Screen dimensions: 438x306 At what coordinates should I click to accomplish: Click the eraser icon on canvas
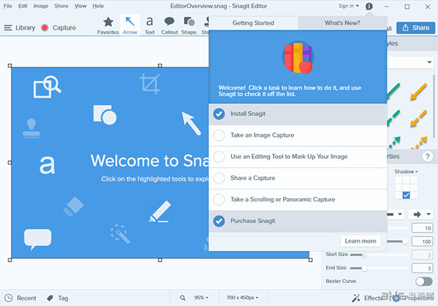[73, 206]
